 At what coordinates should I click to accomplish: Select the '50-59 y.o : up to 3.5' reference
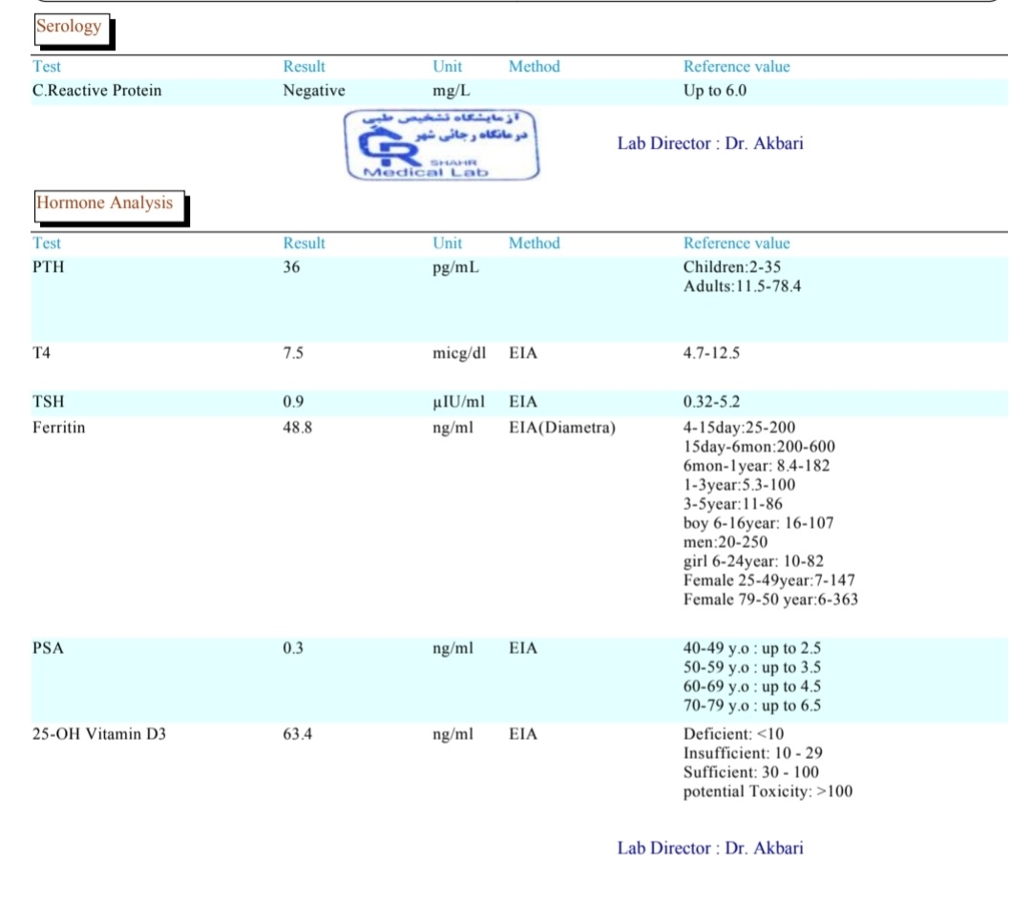(x=751, y=667)
